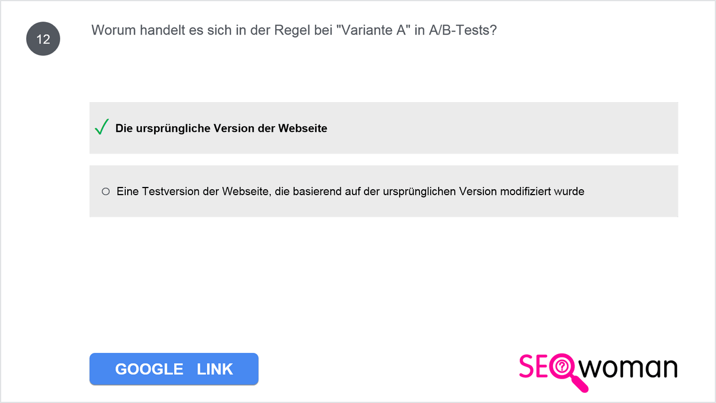Image resolution: width=716 pixels, height=403 pixels.
Task: Open the GOOGLE LINK blue button
Action: tap(174, 369)
